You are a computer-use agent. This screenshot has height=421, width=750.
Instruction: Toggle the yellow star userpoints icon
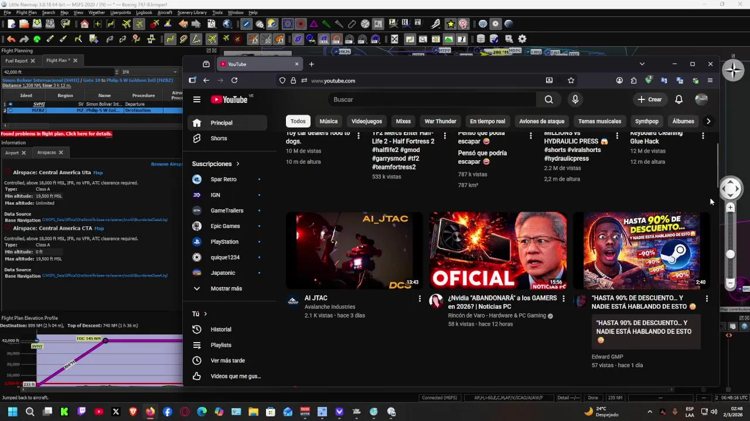pos(450,24)
